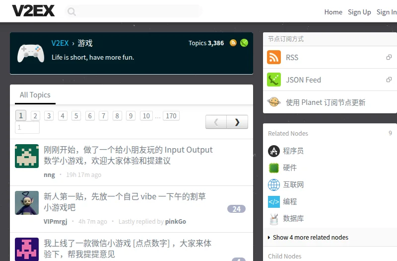Go to page 3

coord(49,116)
